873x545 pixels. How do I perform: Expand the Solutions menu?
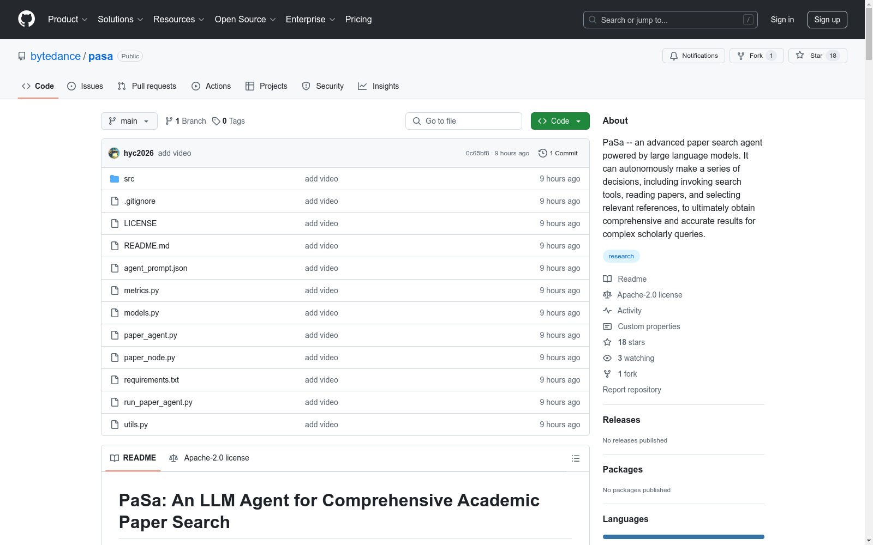point(121,20)
